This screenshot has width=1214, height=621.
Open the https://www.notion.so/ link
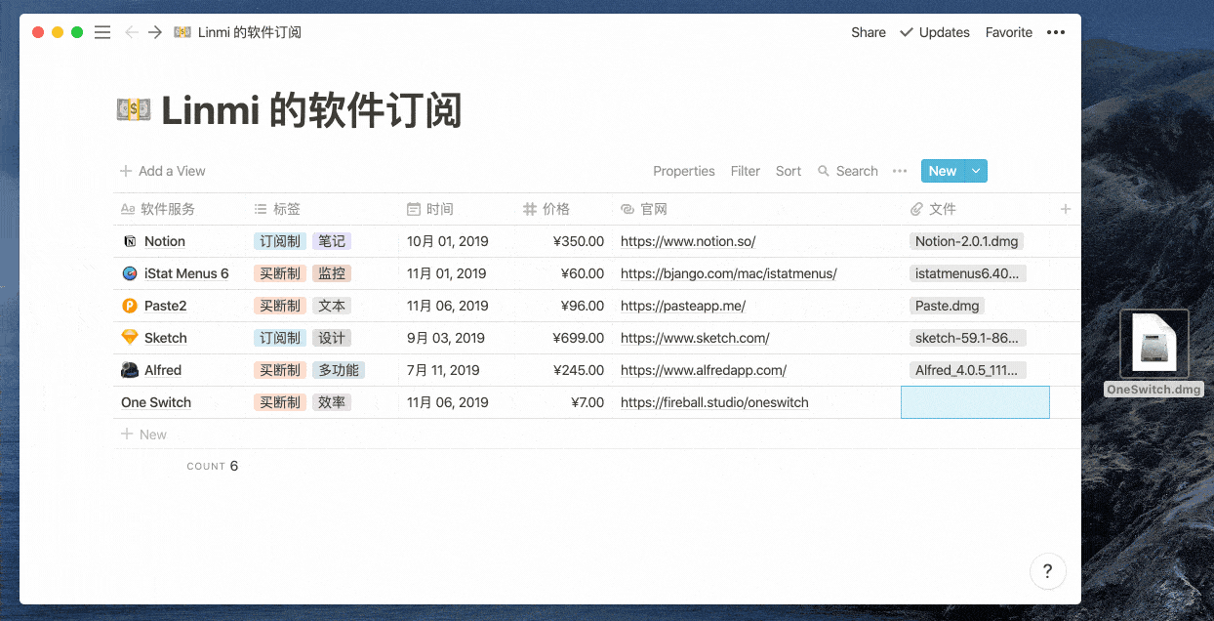[x=688, y=241]
